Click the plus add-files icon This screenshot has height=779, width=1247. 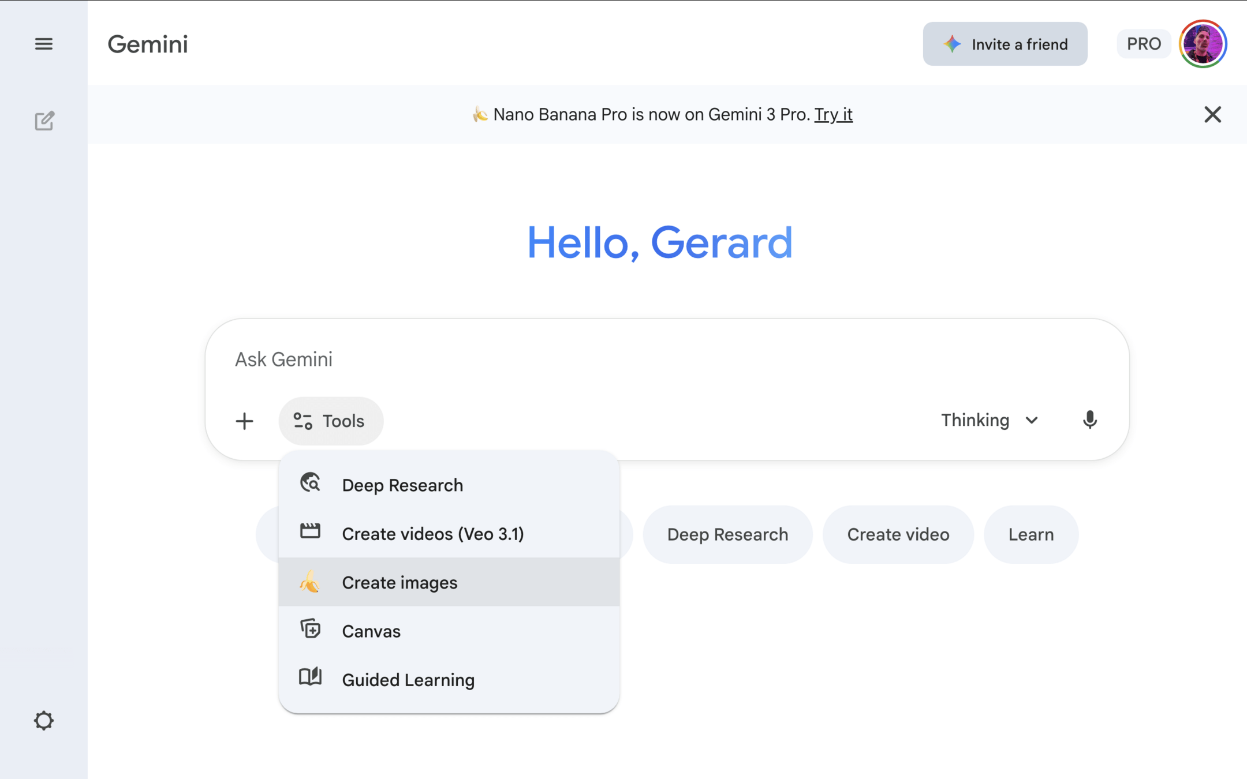[x=244, y=421]
